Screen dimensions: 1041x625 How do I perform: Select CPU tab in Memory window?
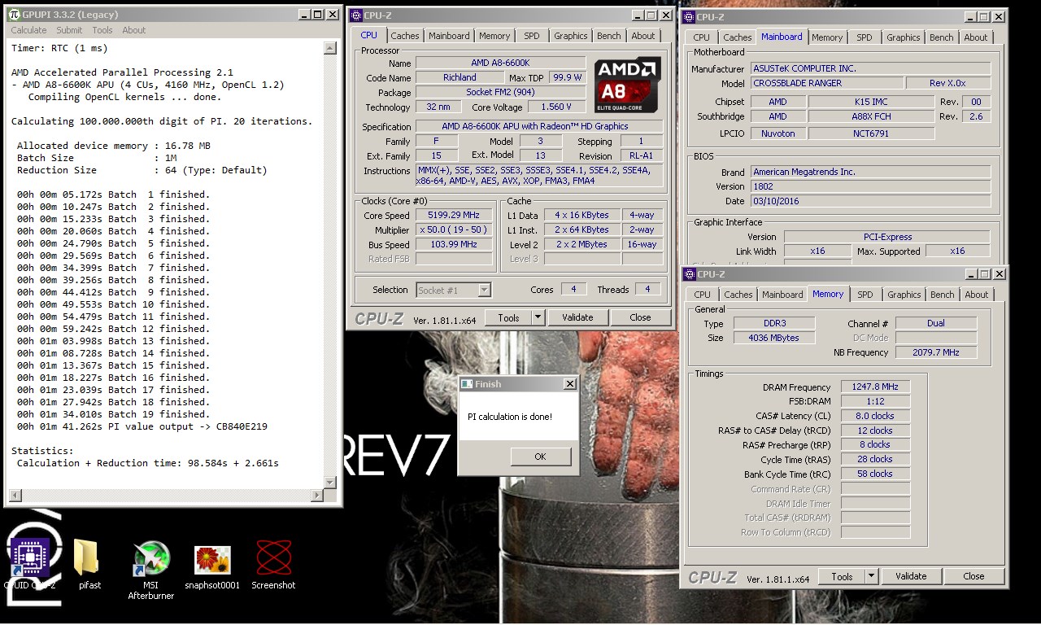(x=702, y=295)
